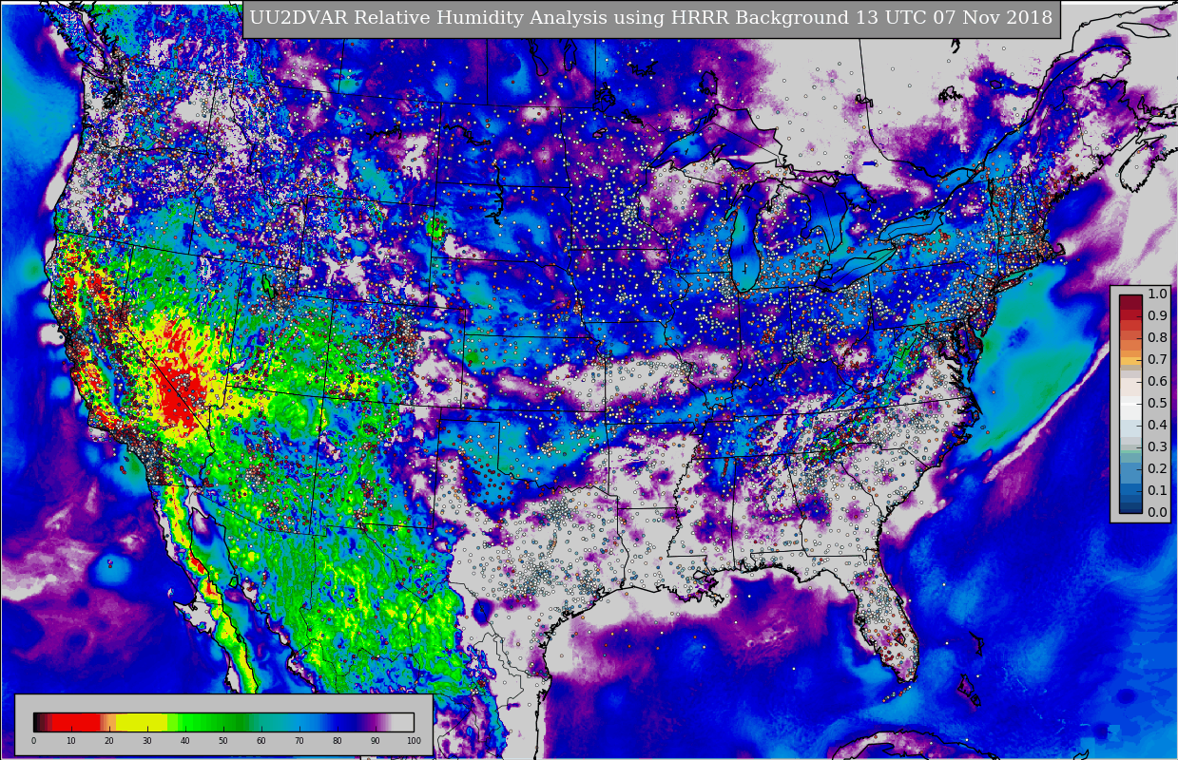Click the '10' tick label on the humidity colorbar
Viewport: 1178px width, 760px height.
(71, 741)
